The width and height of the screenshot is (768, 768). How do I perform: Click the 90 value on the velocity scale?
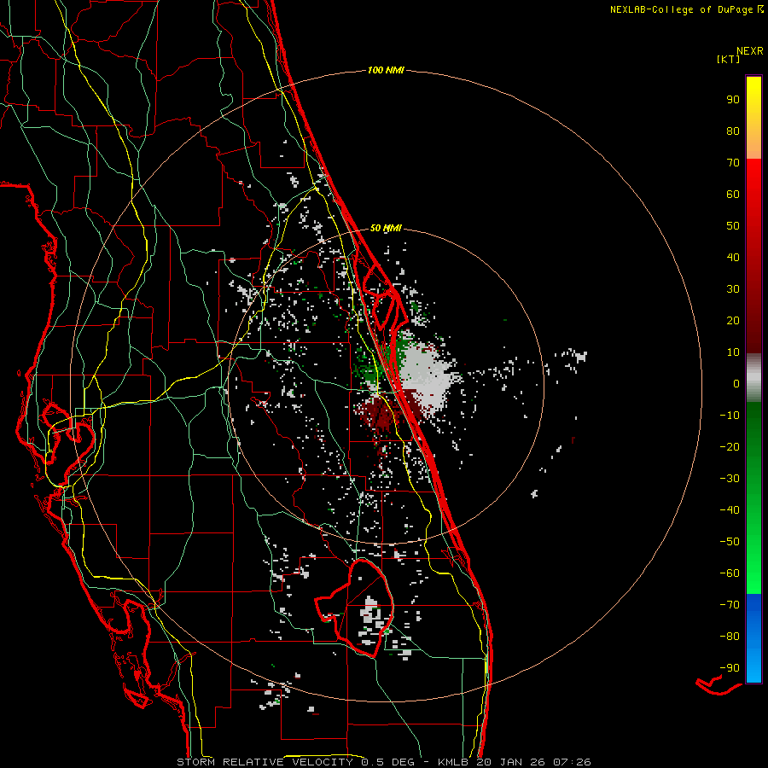[733, 100]
